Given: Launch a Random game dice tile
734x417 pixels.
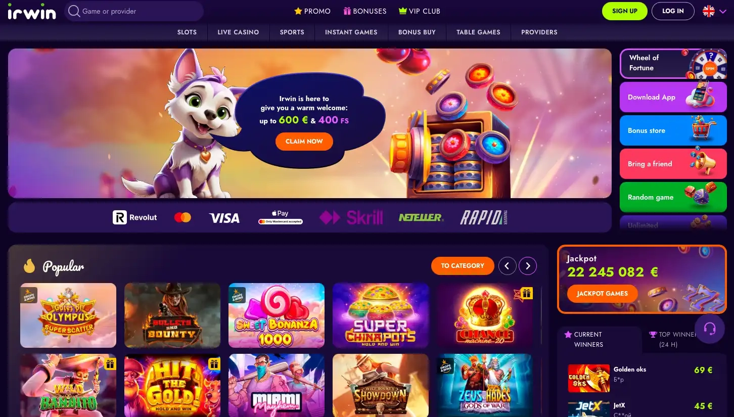Looking at the screenshot, I should point(673,197).
